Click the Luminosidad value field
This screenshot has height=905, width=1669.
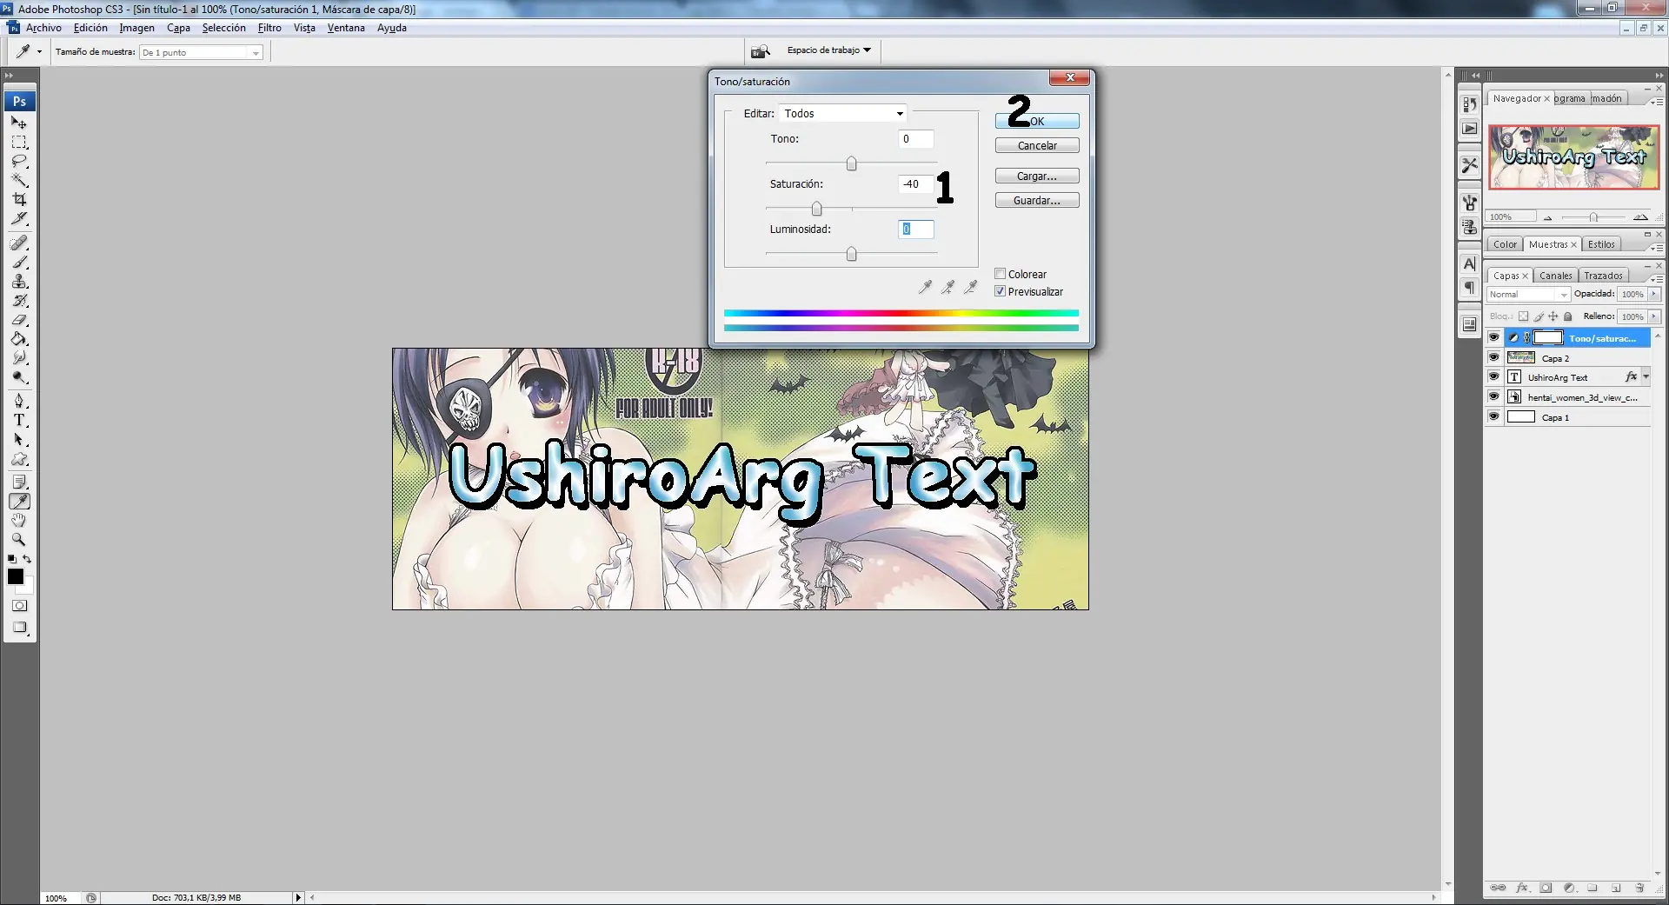pos(915,229)
